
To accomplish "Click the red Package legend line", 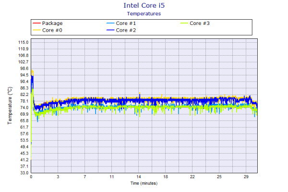I will pos(36,23).
